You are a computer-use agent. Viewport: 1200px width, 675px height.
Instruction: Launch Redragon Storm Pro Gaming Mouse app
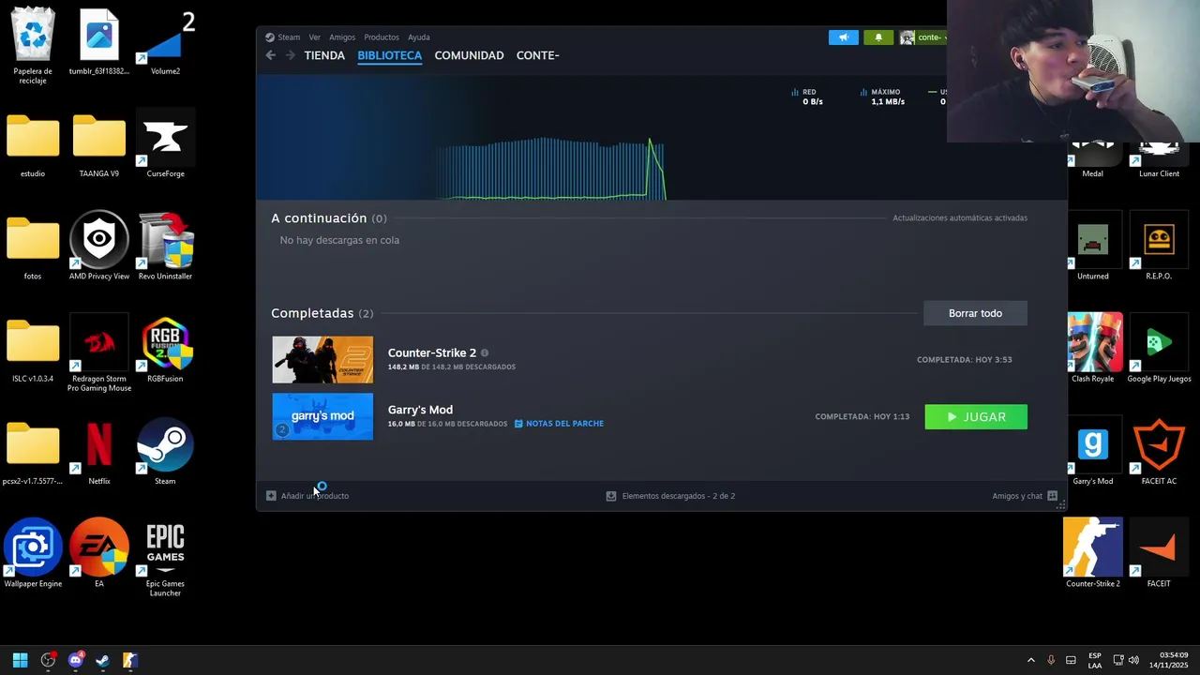(98, 353)
